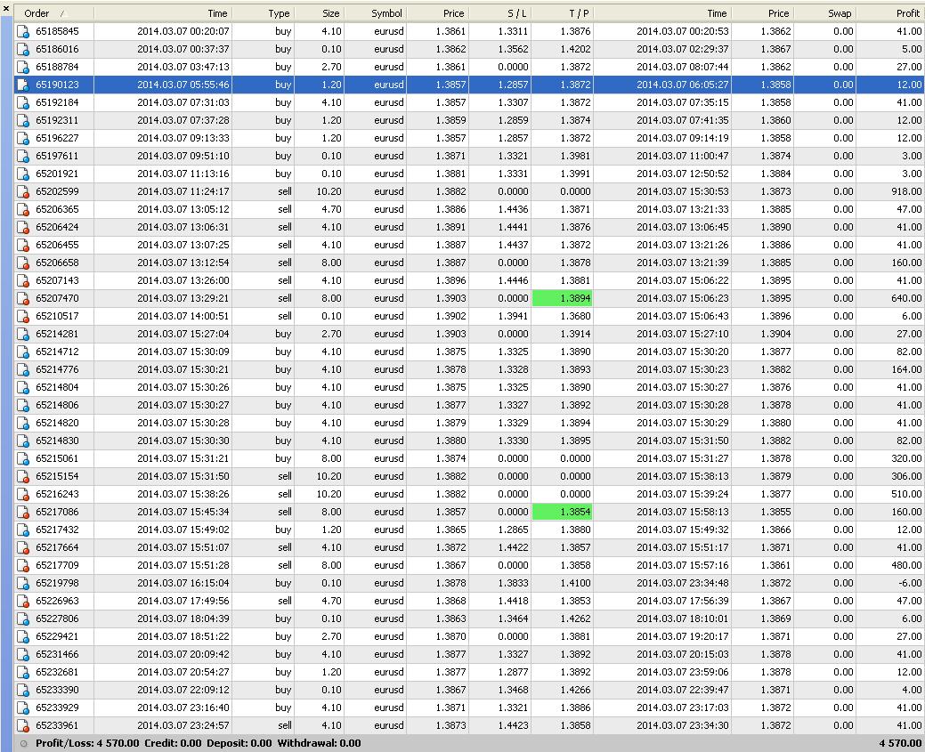Sort by the T / P column header
925x752 pixels.
coord(562,13)
